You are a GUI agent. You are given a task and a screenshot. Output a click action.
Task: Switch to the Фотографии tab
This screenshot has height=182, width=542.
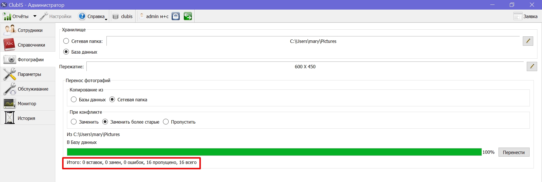pos(28,60)
